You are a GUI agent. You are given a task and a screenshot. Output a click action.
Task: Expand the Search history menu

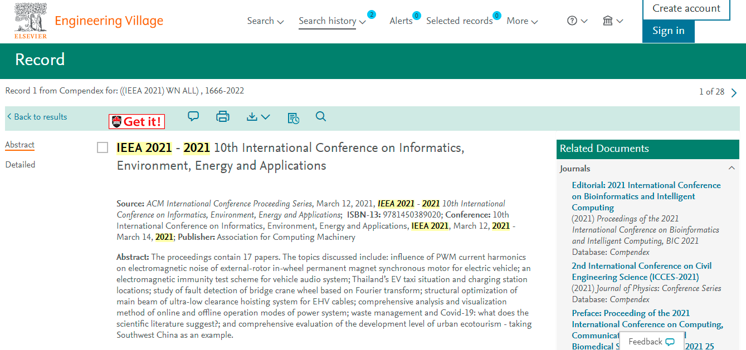tap(332, 21)
